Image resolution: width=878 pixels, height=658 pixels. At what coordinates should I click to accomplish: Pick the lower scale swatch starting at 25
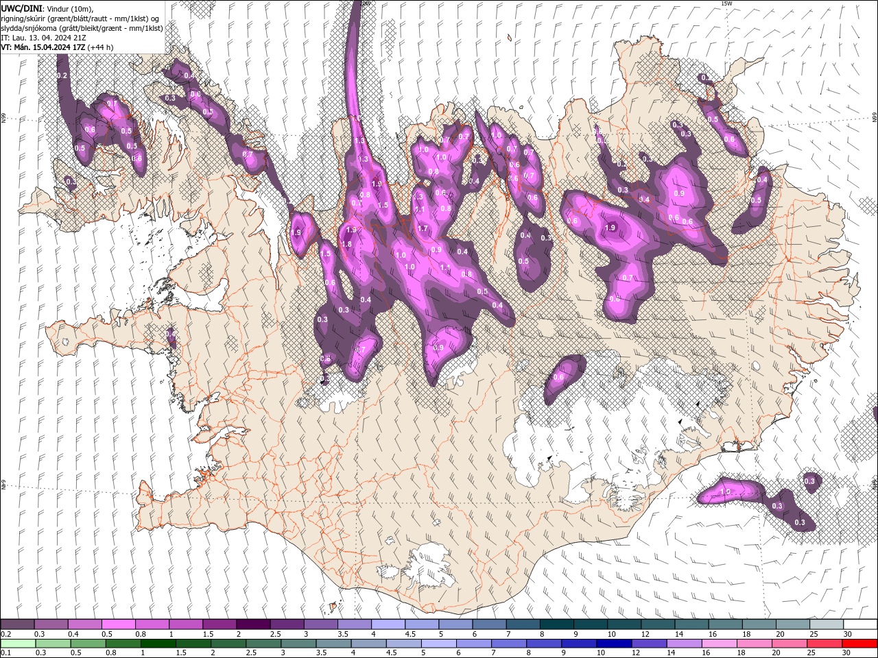pos(824,643)
